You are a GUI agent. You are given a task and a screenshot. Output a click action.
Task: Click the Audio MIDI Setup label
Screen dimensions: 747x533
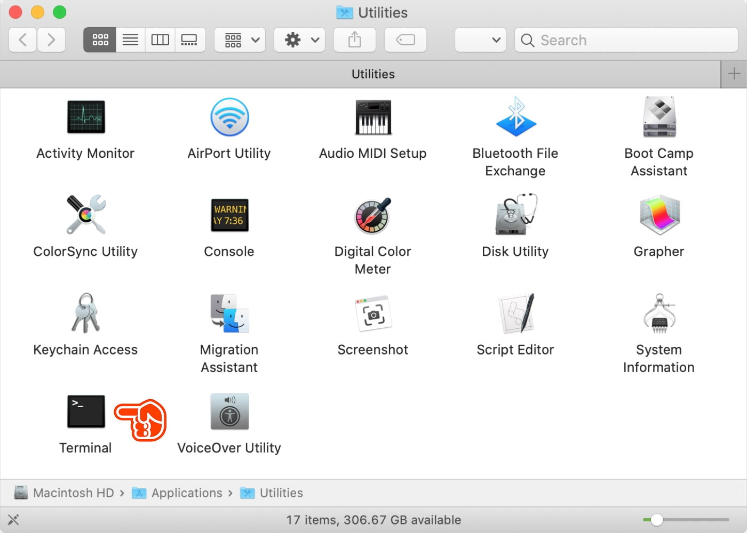pos(373,154)
